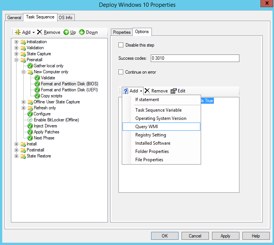274x245 pixels.
Task: Choose Task Sequence Variable condition
Action: pos(161,110)
